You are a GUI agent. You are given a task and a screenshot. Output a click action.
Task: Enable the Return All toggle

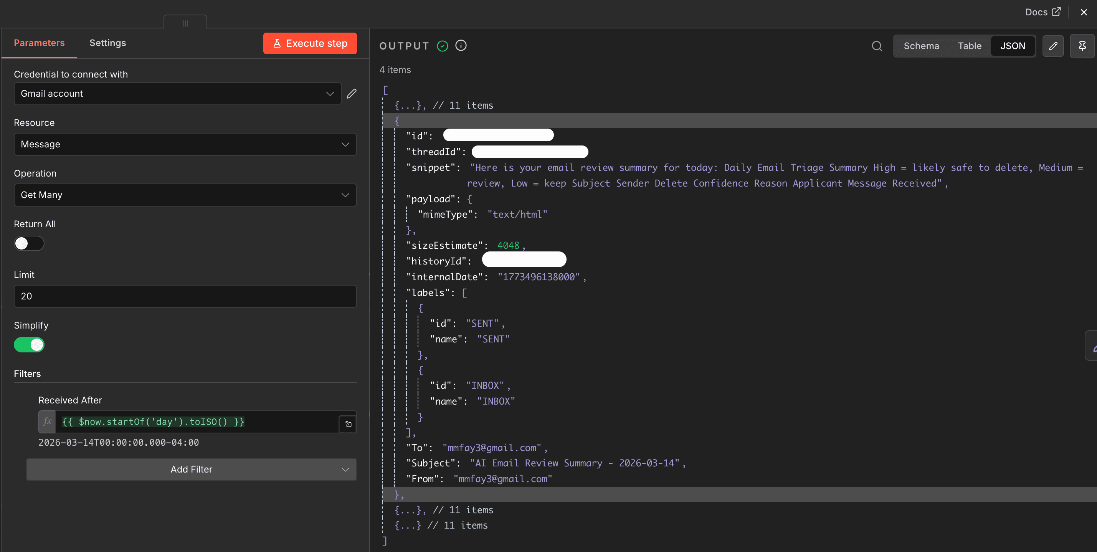28,243
